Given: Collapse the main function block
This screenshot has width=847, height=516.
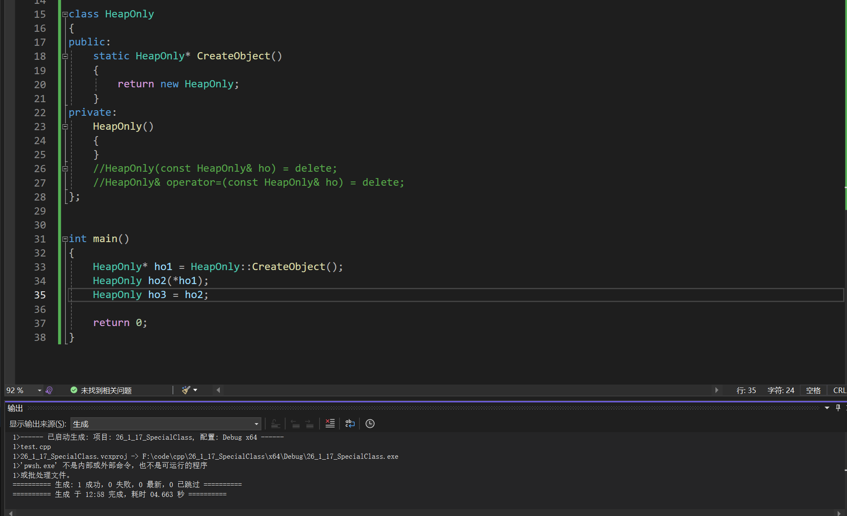Looking at the screenshot, I should click(65, 239).
